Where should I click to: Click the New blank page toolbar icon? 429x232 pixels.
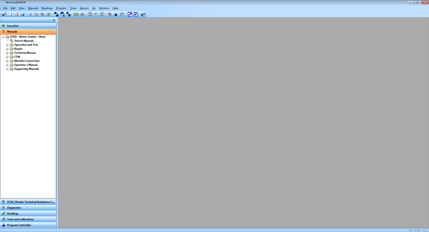[11, 14]
